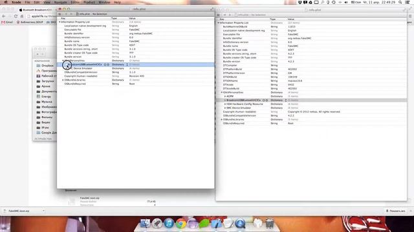Screen dimensions: 414x232
Task: Open related items menu in right plist window
Action: click(x=219, y=15)
